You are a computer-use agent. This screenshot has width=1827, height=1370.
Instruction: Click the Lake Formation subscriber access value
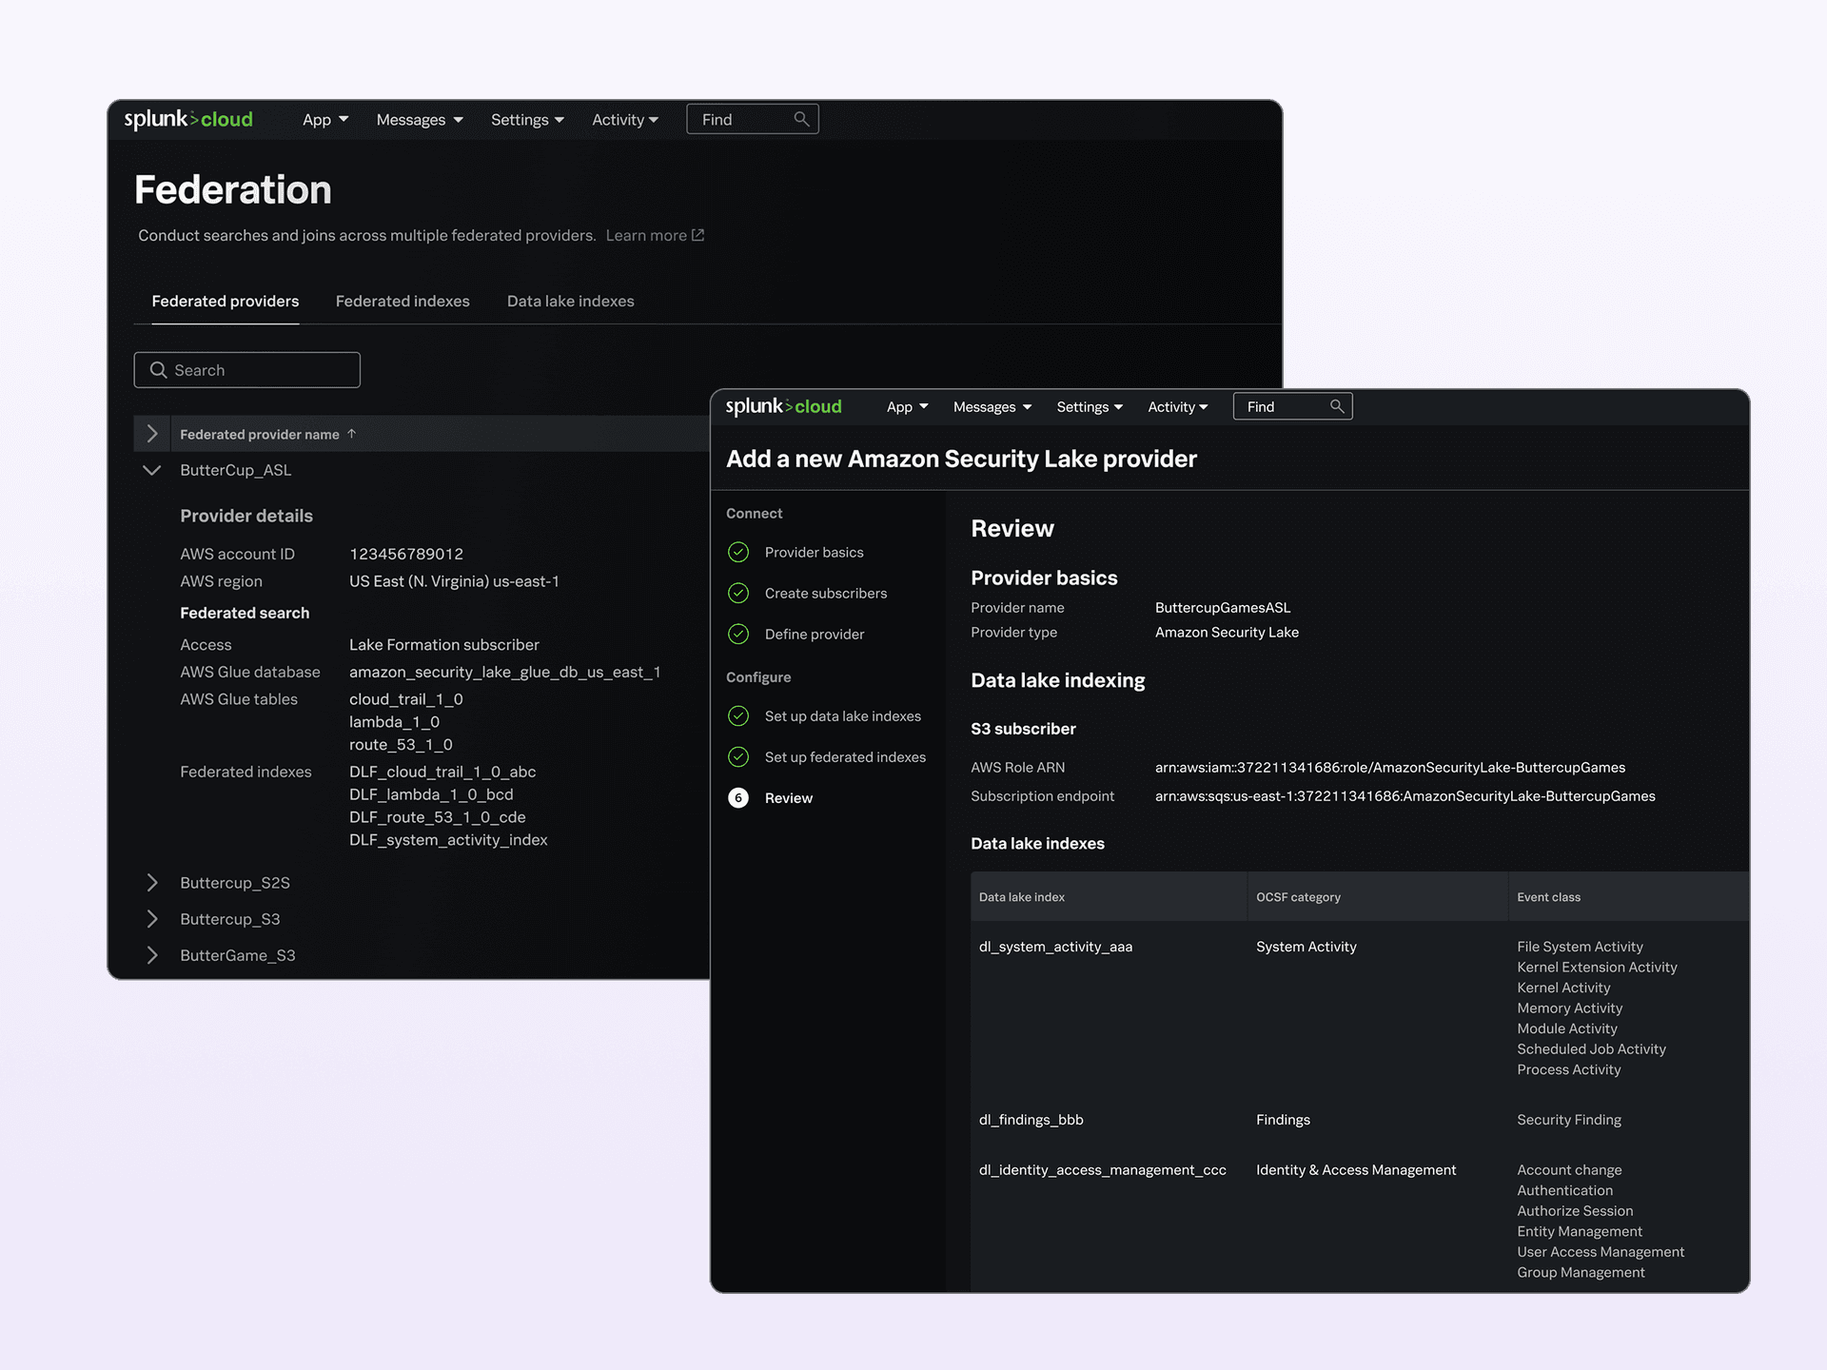pos(443,645)
